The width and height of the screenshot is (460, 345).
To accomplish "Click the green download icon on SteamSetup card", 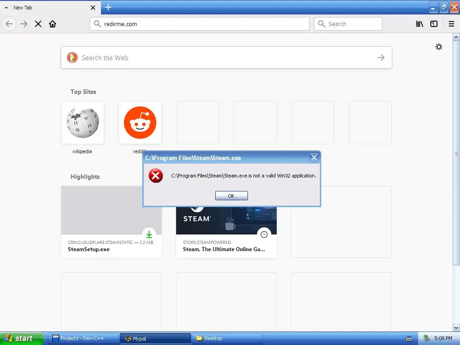I will (x=149, y=234).
